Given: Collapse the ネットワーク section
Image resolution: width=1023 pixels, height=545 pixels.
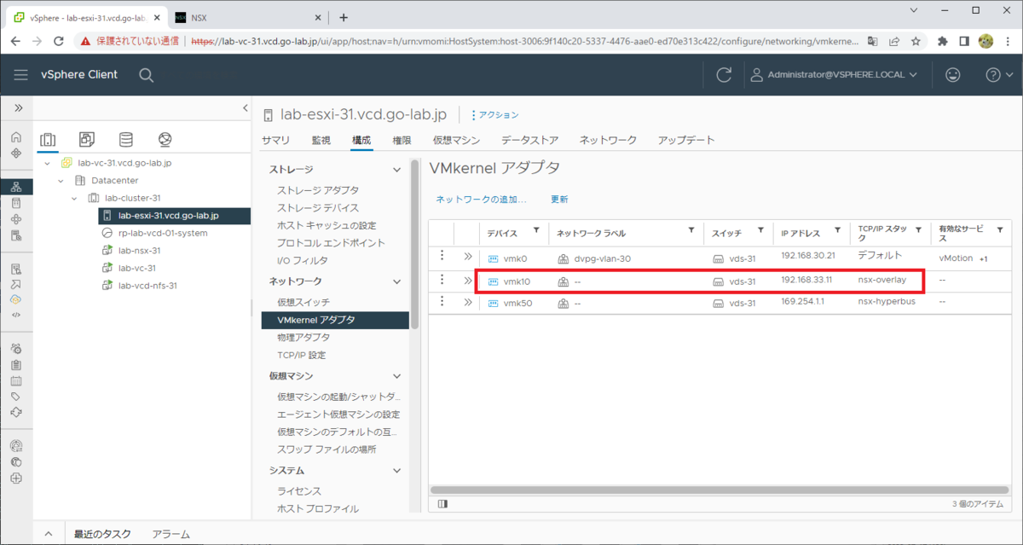Looking at the screenshot, I should tap(396, 281).
